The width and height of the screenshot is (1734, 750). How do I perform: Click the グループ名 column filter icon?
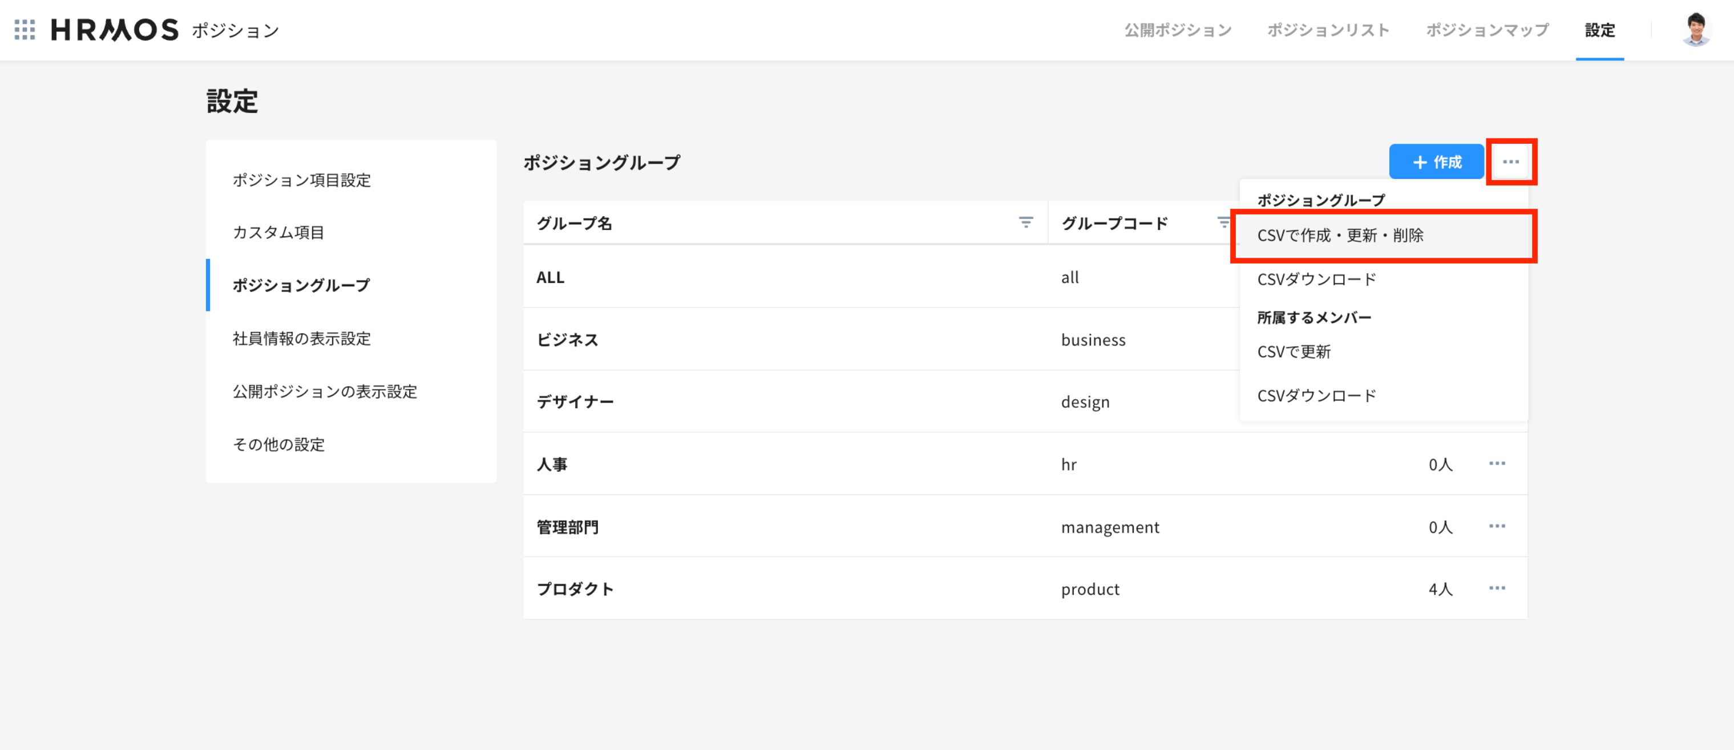1025,222
